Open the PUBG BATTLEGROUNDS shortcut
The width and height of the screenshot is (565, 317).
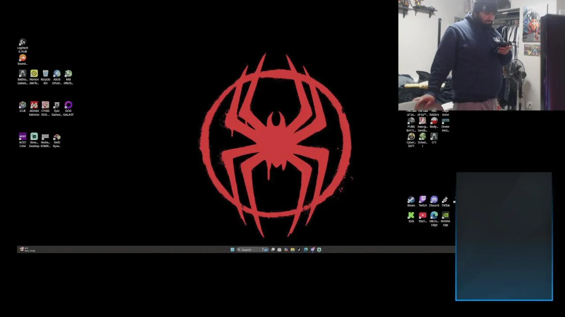(x=411, y=125)
